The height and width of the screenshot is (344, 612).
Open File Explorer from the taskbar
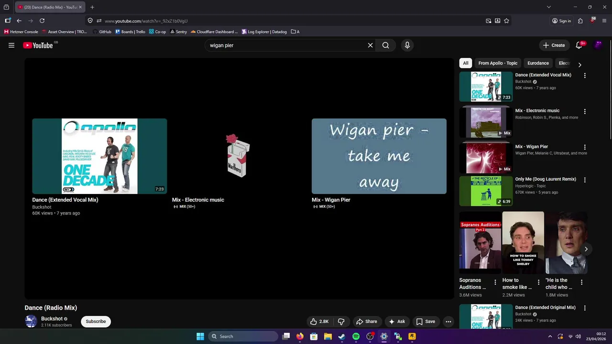tap(328, 336)
